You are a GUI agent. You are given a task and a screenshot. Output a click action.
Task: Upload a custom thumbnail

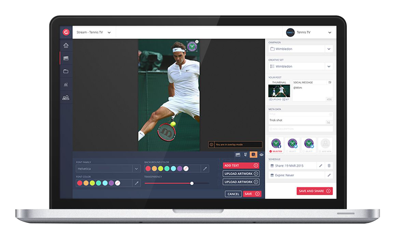tap(275, 100)
